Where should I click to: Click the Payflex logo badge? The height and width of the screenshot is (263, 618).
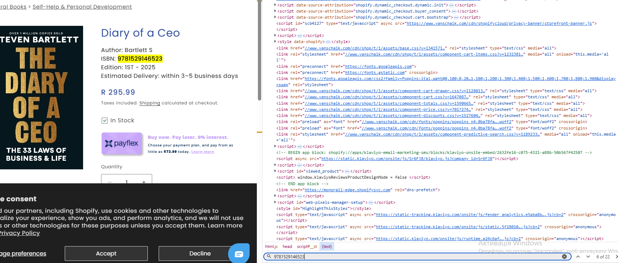pyautogui.click(x=122, y=144)
